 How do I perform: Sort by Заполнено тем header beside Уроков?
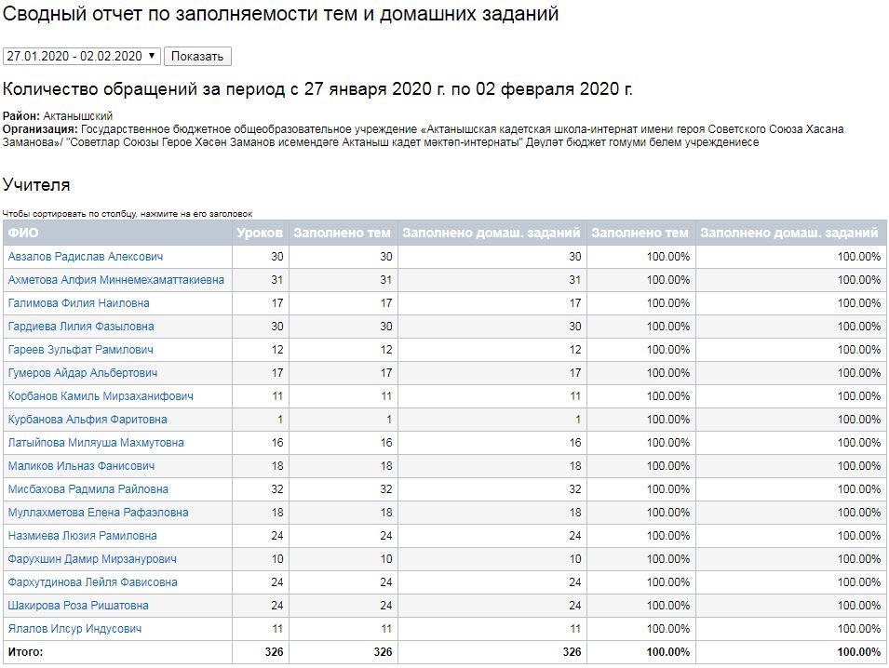click(343, 234)
